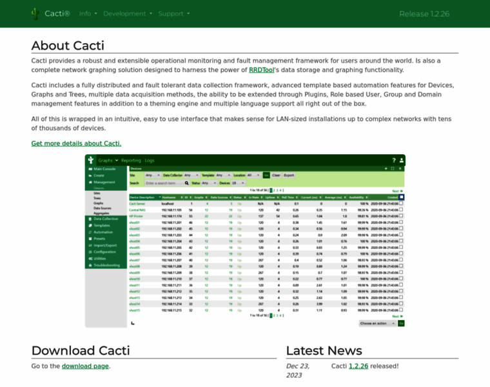The image size is (490, 387).
Task: Click the user profile icon in screenshot
Action: (402, 161)
